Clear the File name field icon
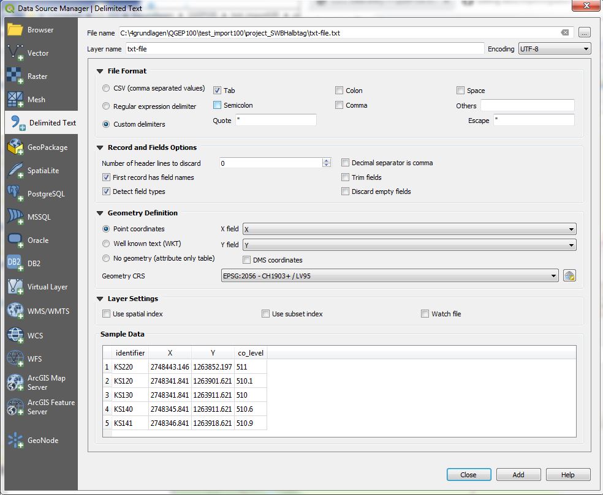 564,32
